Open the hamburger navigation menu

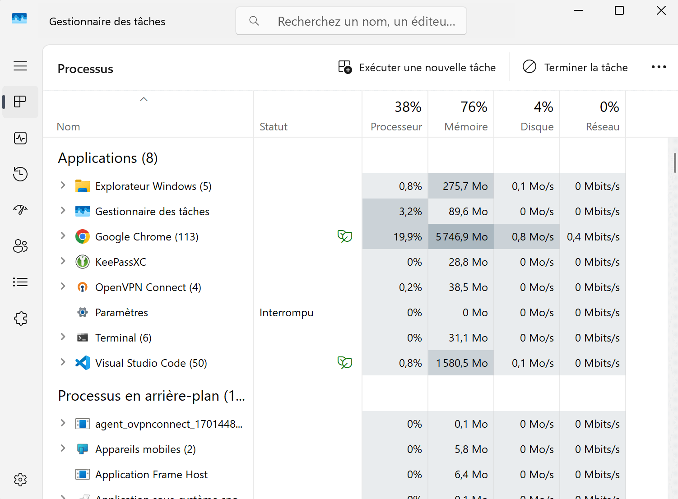click(20, 66)
